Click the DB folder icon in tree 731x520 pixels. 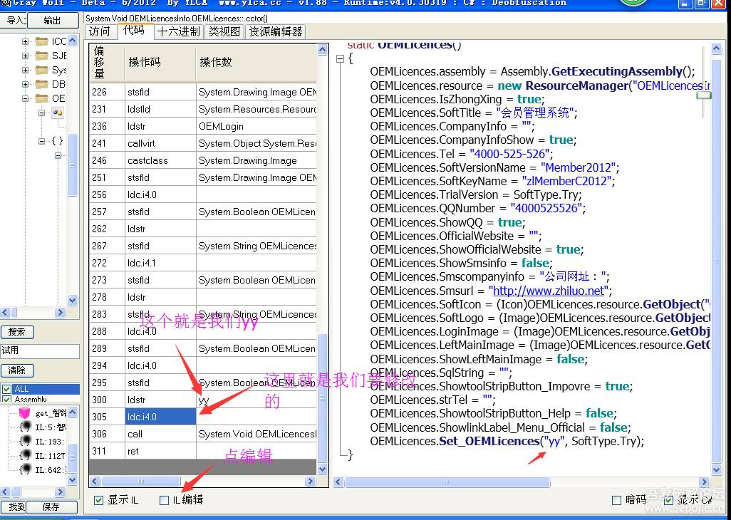click(41, 84)
